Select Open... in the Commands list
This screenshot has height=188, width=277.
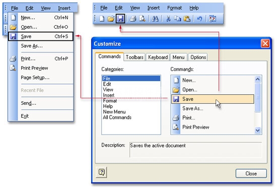[x=213, y=90]
